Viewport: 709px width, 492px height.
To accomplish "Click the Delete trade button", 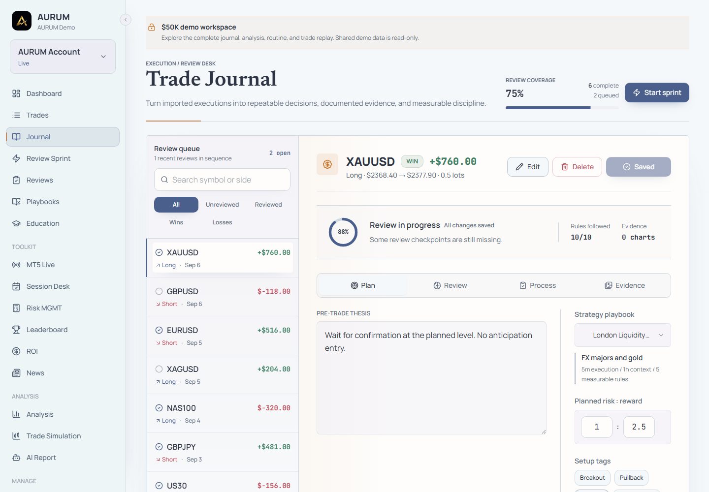I will [x=577, y=167].
